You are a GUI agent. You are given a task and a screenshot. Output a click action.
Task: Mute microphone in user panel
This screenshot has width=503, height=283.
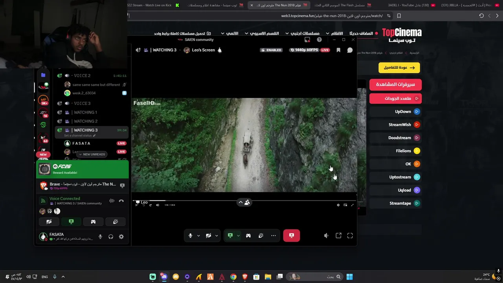[100, 237]
